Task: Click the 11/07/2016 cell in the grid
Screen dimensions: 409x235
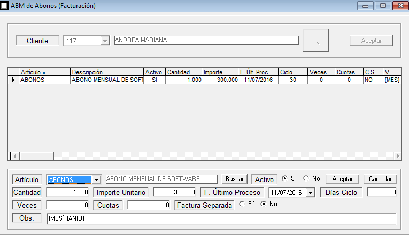Action: (x=258, y=80)
